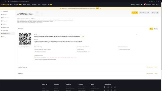Click the green browser extension icon
The width and height of the screenshot is (162, 91).
tap(153, 1)
